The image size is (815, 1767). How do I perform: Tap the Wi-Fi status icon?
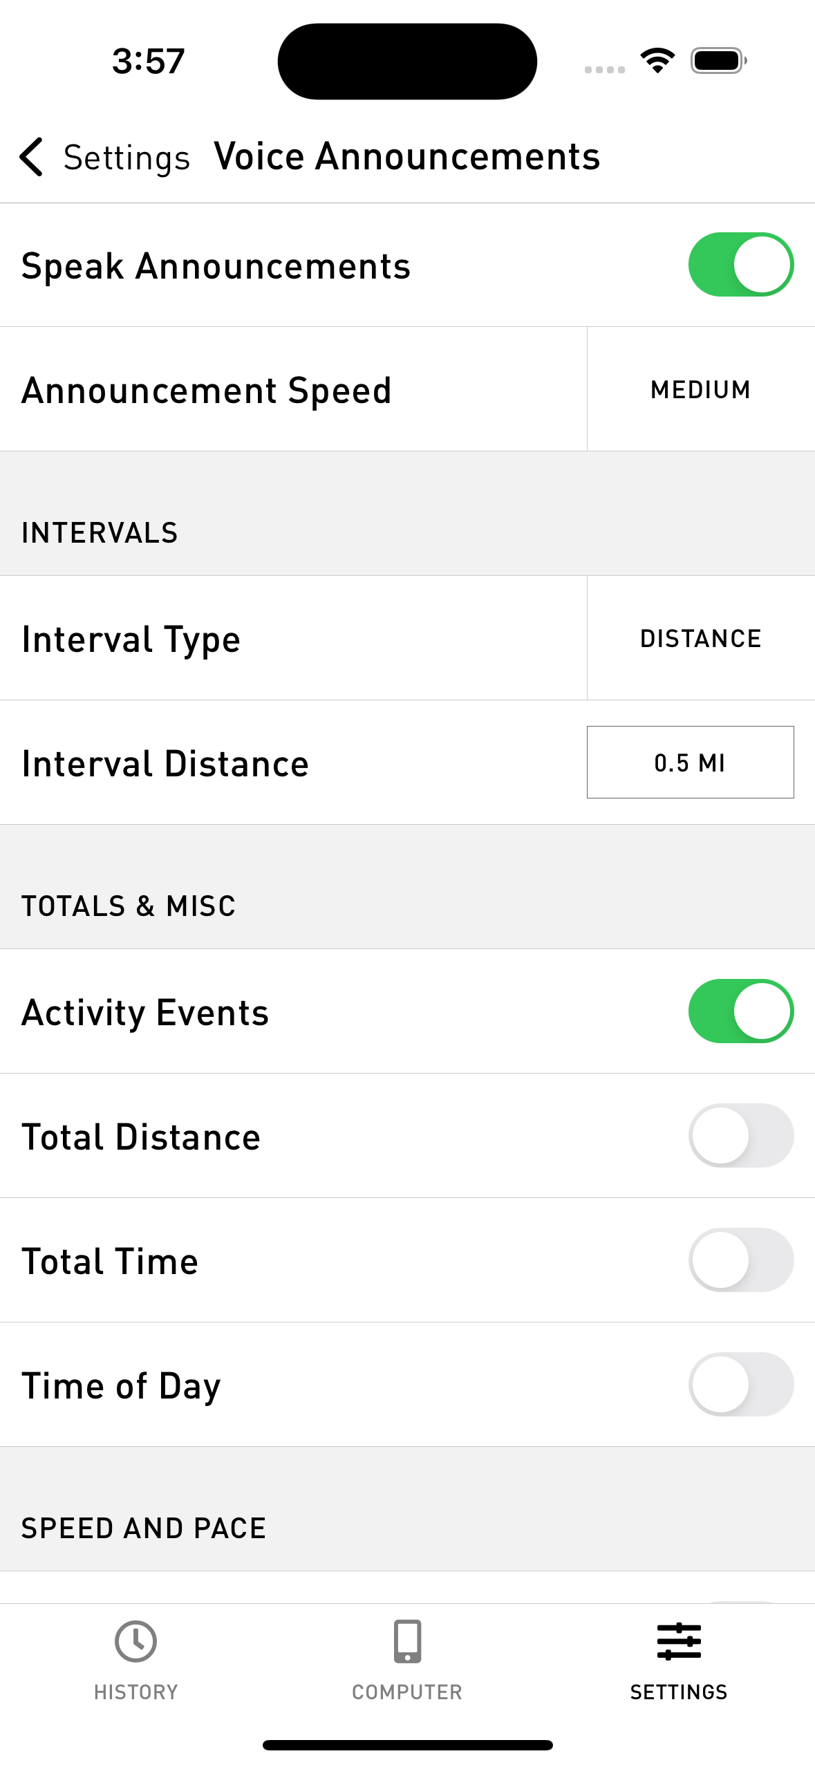click(657, 61)
